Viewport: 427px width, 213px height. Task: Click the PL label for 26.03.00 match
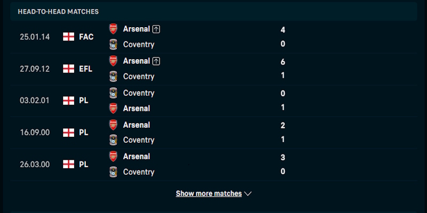[84, 165]
